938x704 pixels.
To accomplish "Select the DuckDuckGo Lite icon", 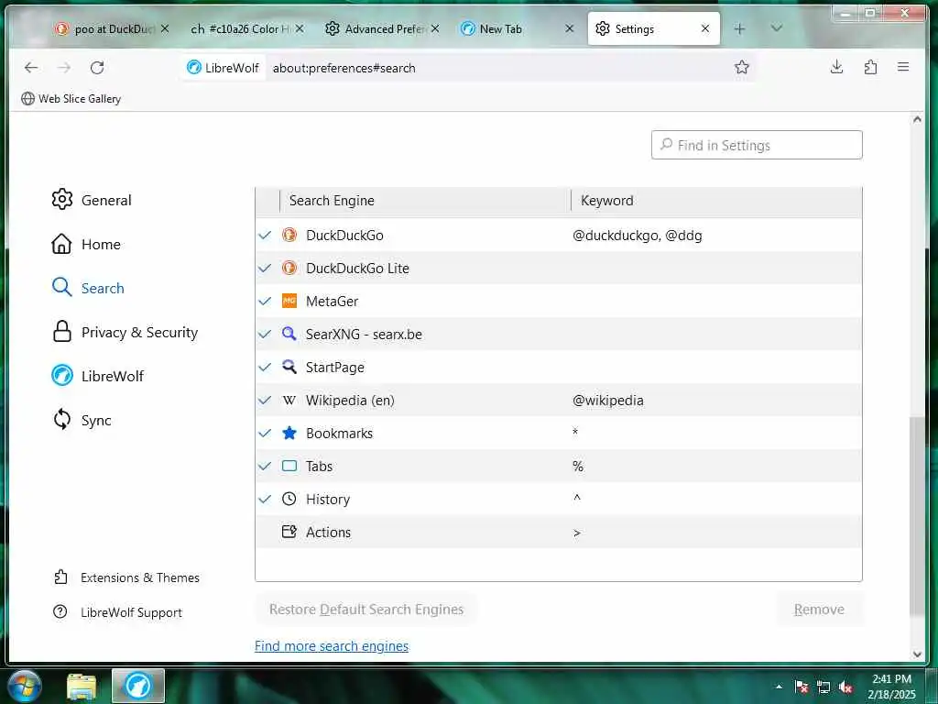I will pos(289,268).
